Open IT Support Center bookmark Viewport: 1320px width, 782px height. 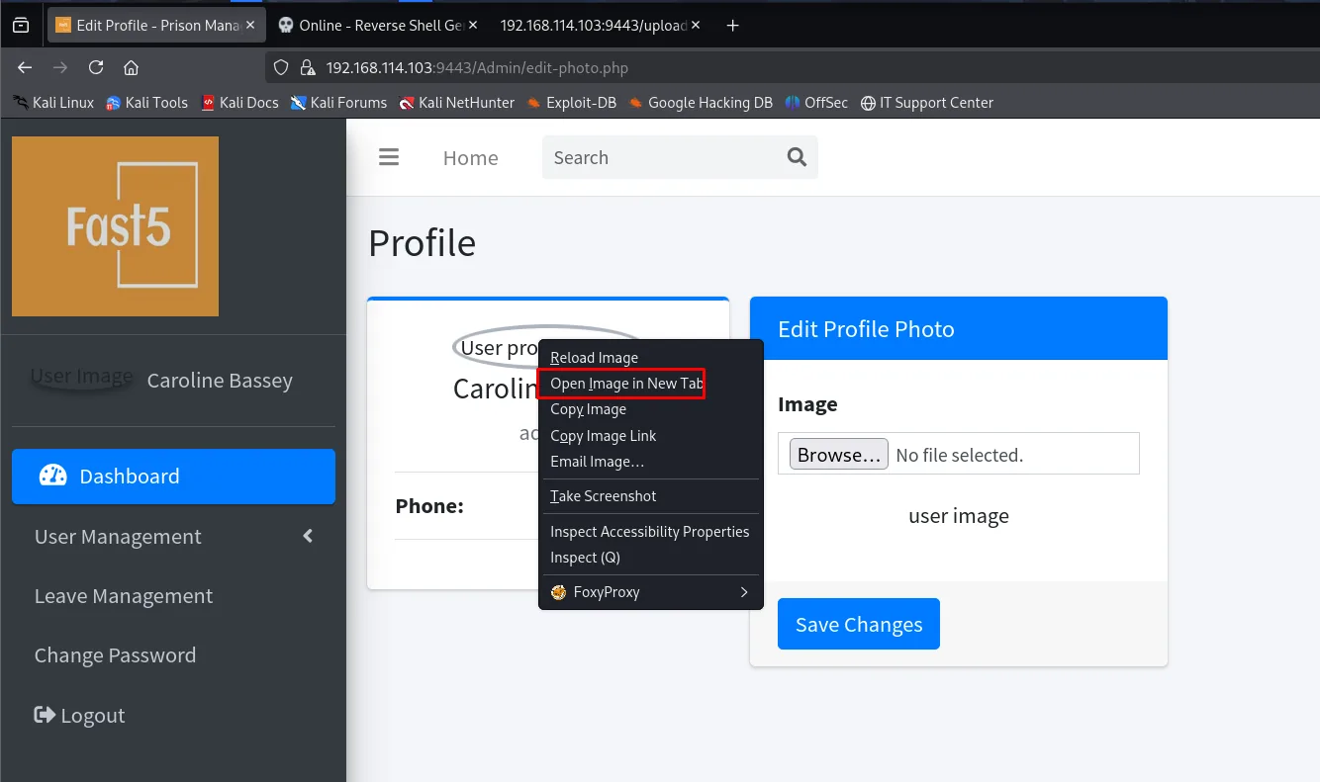click(x=927, y=102)
